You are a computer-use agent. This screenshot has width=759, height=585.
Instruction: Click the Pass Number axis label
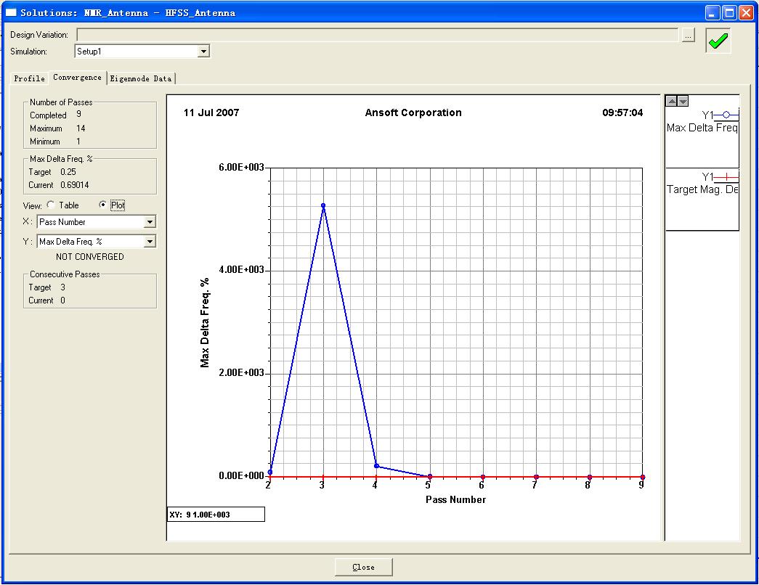(x=455, y=500)
